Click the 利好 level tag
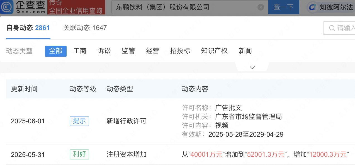Image resolution: width=355 pixels, height=165 pixels. tap(79, 154)
